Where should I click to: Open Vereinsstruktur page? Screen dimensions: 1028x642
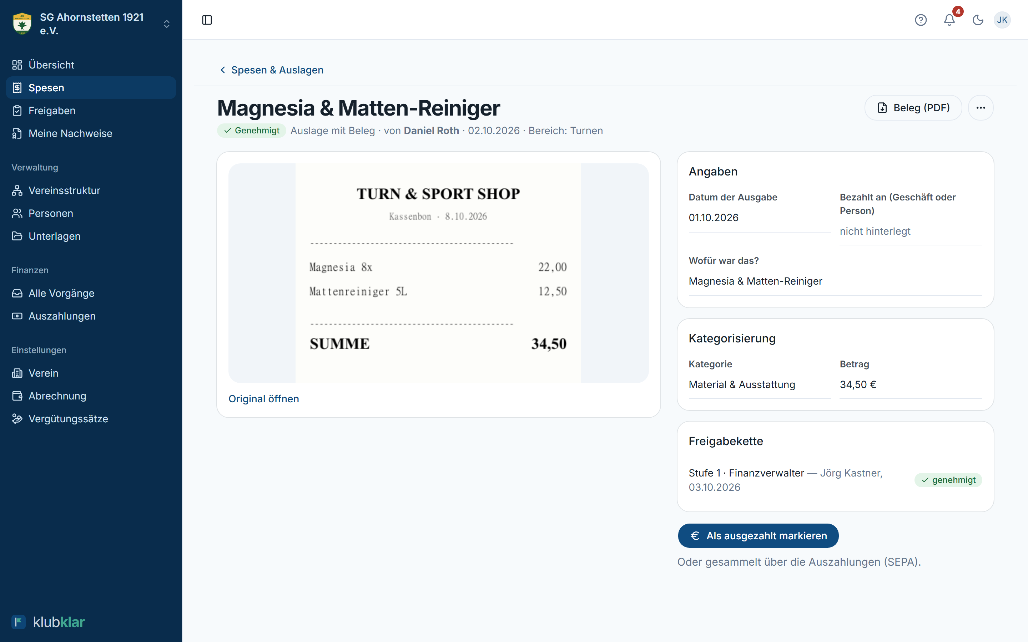pos(91,191)
